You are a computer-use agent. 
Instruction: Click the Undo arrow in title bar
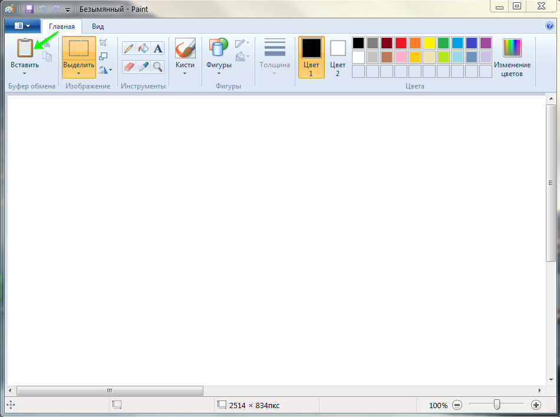[x=42, y=9]
